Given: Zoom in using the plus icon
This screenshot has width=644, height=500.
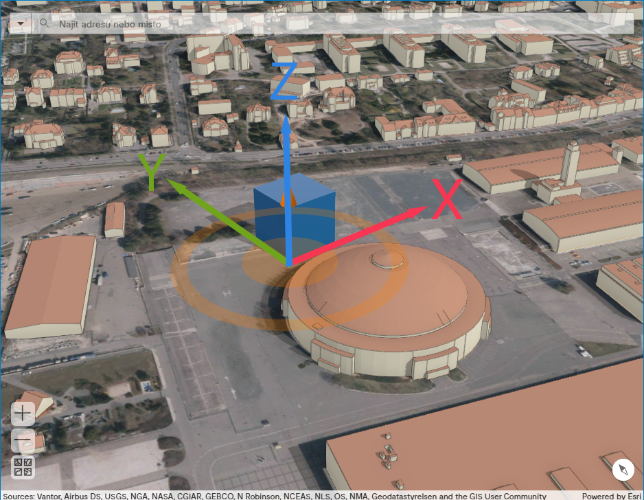Looking at the screenshot, I should 21,413.
